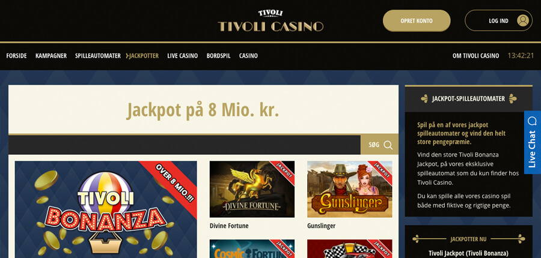
Task: Select the Jackpotter navigation item
Action: (143, 56)
